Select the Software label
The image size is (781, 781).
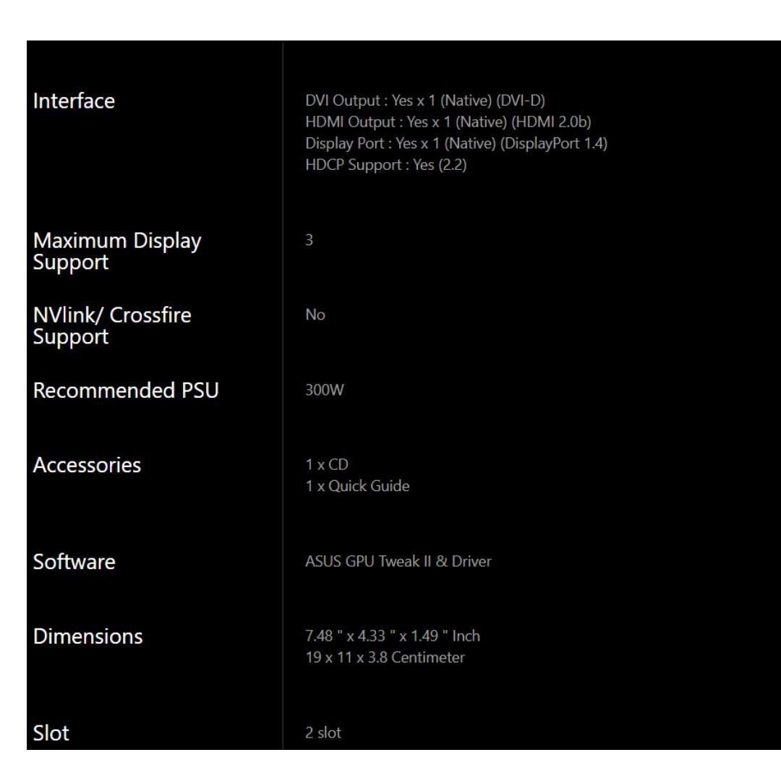click(74, 562)
